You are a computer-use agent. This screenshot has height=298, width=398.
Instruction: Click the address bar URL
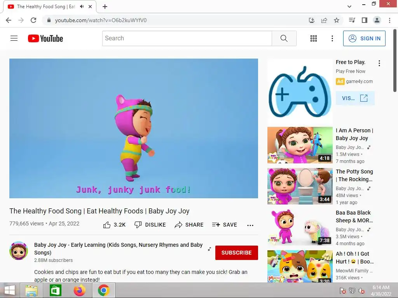(x=101, y=20)
